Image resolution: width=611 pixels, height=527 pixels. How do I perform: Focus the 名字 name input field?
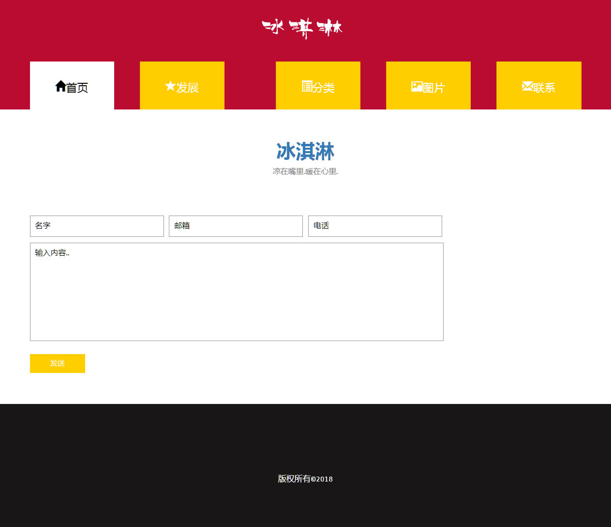click(97, 226)
